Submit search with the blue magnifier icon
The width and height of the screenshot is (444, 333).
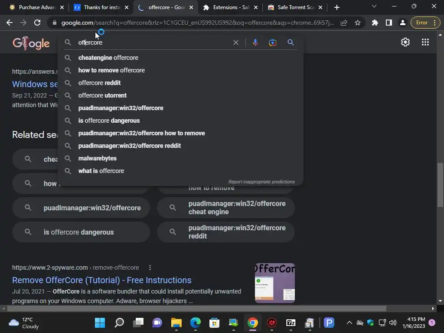tap(291, 42)
